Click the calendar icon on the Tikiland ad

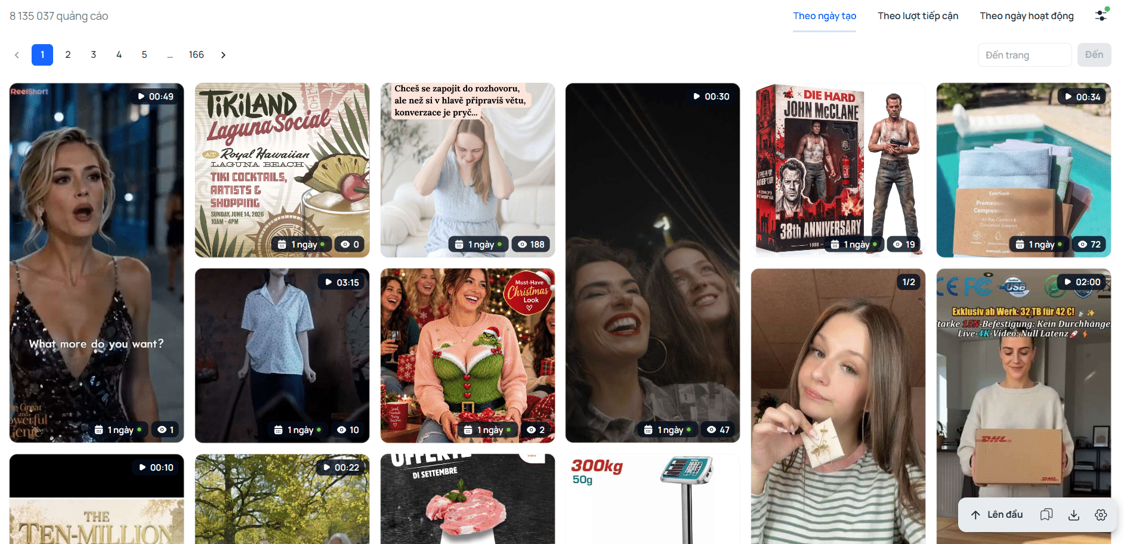click(x=282, y=245)
